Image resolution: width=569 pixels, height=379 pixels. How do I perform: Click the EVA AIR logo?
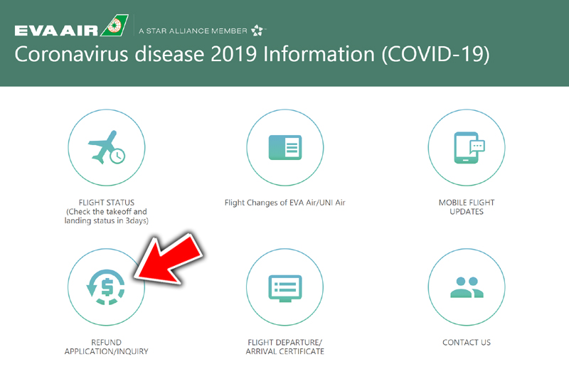(x=72, y=26)
